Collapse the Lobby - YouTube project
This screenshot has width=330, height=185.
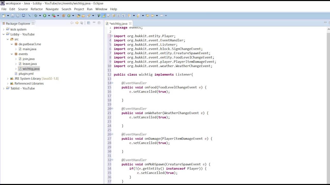[x=4, y=34]
